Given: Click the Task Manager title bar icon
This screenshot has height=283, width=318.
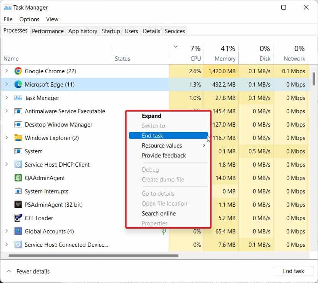Looking at the screenshot, I should coord(7,7).
